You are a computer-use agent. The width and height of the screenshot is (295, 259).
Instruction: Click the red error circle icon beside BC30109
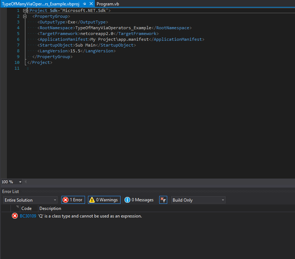point(14,216)
